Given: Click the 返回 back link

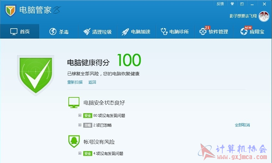Looking at the screenshot, I should coord(92,82).
